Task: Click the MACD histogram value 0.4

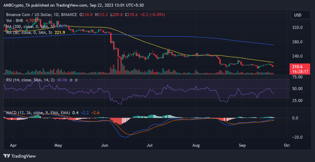Action: pos(75,112)
